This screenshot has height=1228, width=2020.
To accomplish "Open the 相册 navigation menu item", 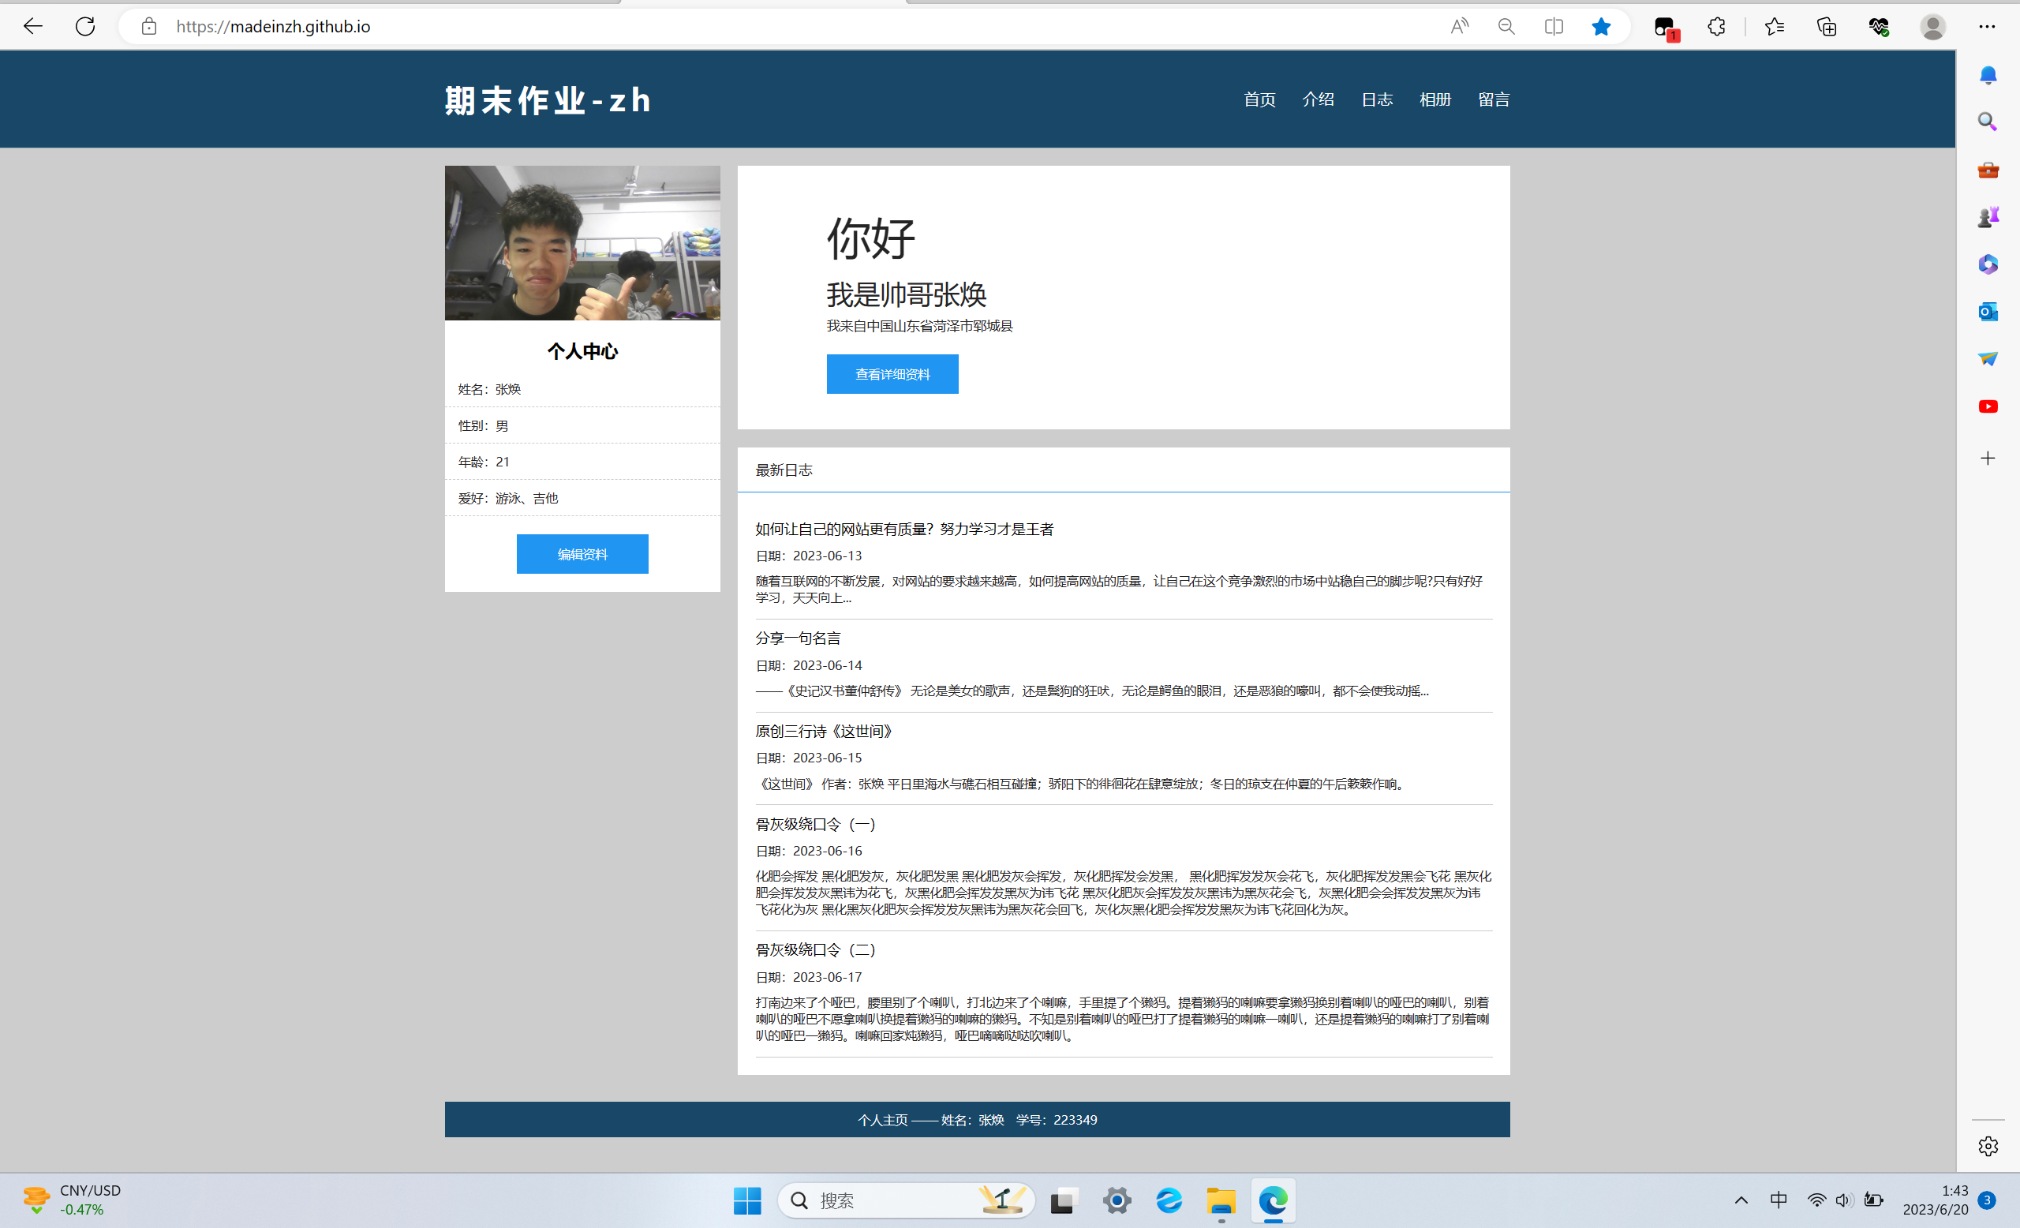I will tap(1435, 99).
